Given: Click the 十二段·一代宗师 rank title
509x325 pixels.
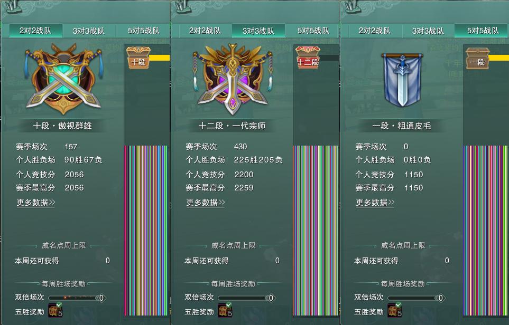Looking at the screenshot, I should (232, 126).
